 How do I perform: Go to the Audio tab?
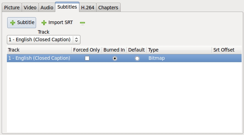pos(47,8)
